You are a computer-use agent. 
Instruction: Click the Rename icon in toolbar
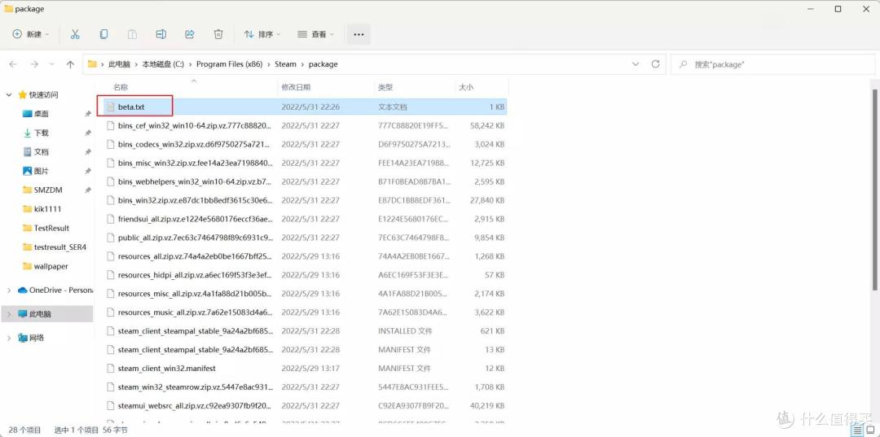pyautogui.click(x=161, y=34)
